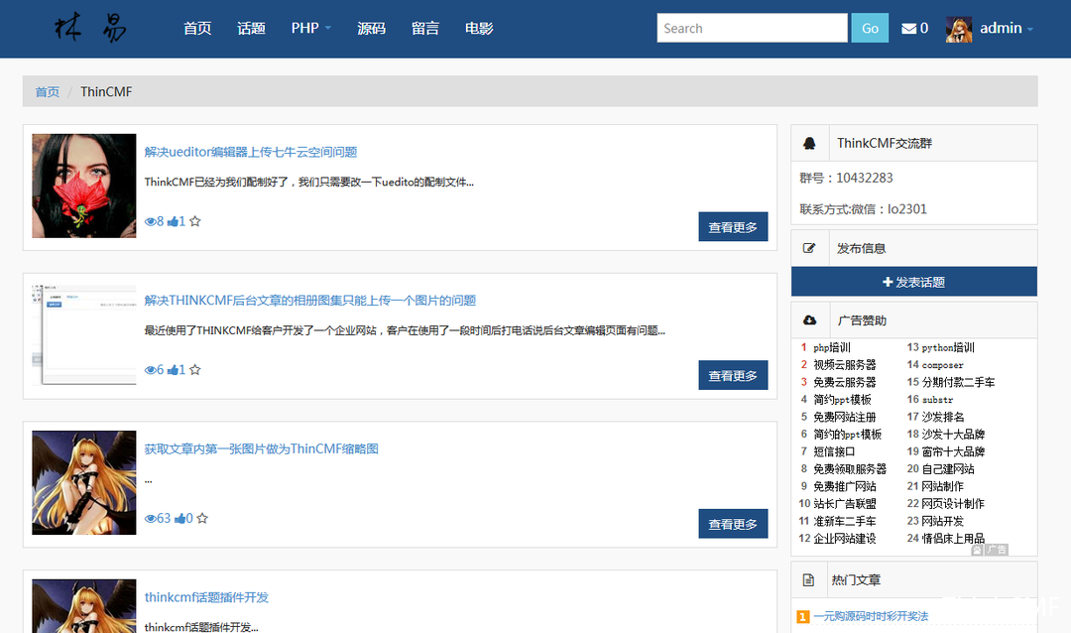Click the 沙发十大品牌 ad link
Image resolution: width=1071 pixels, height=633 pixels.
(x=953, y=435)
